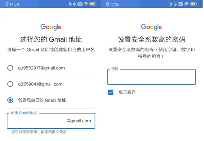Tap the Google logo above 选择您的 Gmail 地址
Screen dimensions: 204x141
pyautogui.click(x=51, y=27)
